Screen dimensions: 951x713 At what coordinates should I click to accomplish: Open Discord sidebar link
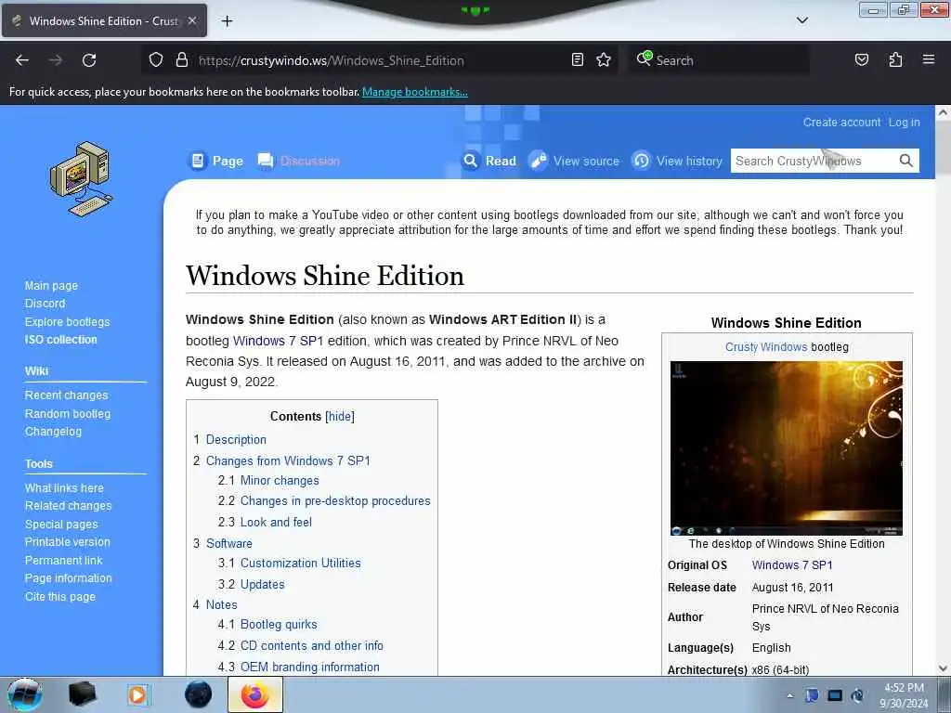(x=45, y=304)
